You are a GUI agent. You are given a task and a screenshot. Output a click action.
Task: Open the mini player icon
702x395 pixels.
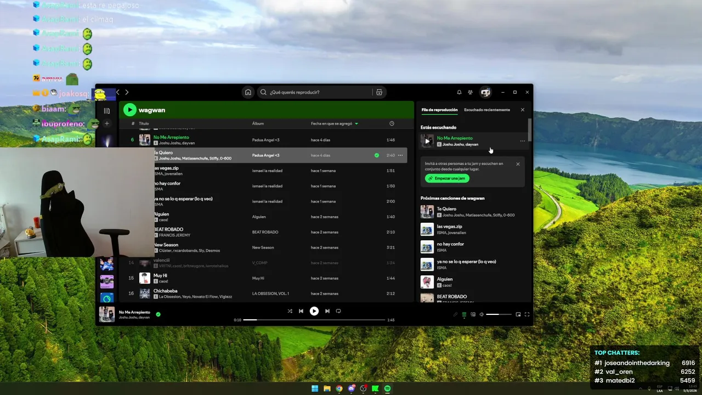[x=518, y=314]
